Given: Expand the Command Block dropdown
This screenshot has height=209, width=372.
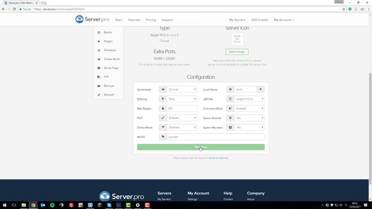Looking at the screenshot, I should [249, 109].
